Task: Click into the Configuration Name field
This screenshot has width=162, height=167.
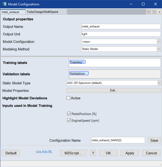Action: 118,140
